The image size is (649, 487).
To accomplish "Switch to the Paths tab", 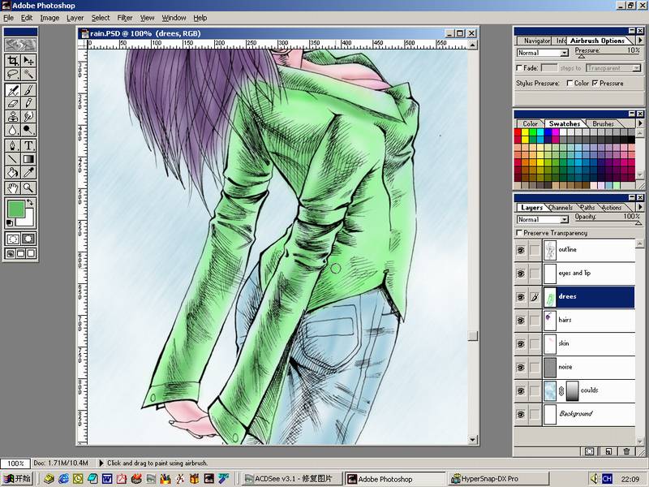I will [587, 208].
